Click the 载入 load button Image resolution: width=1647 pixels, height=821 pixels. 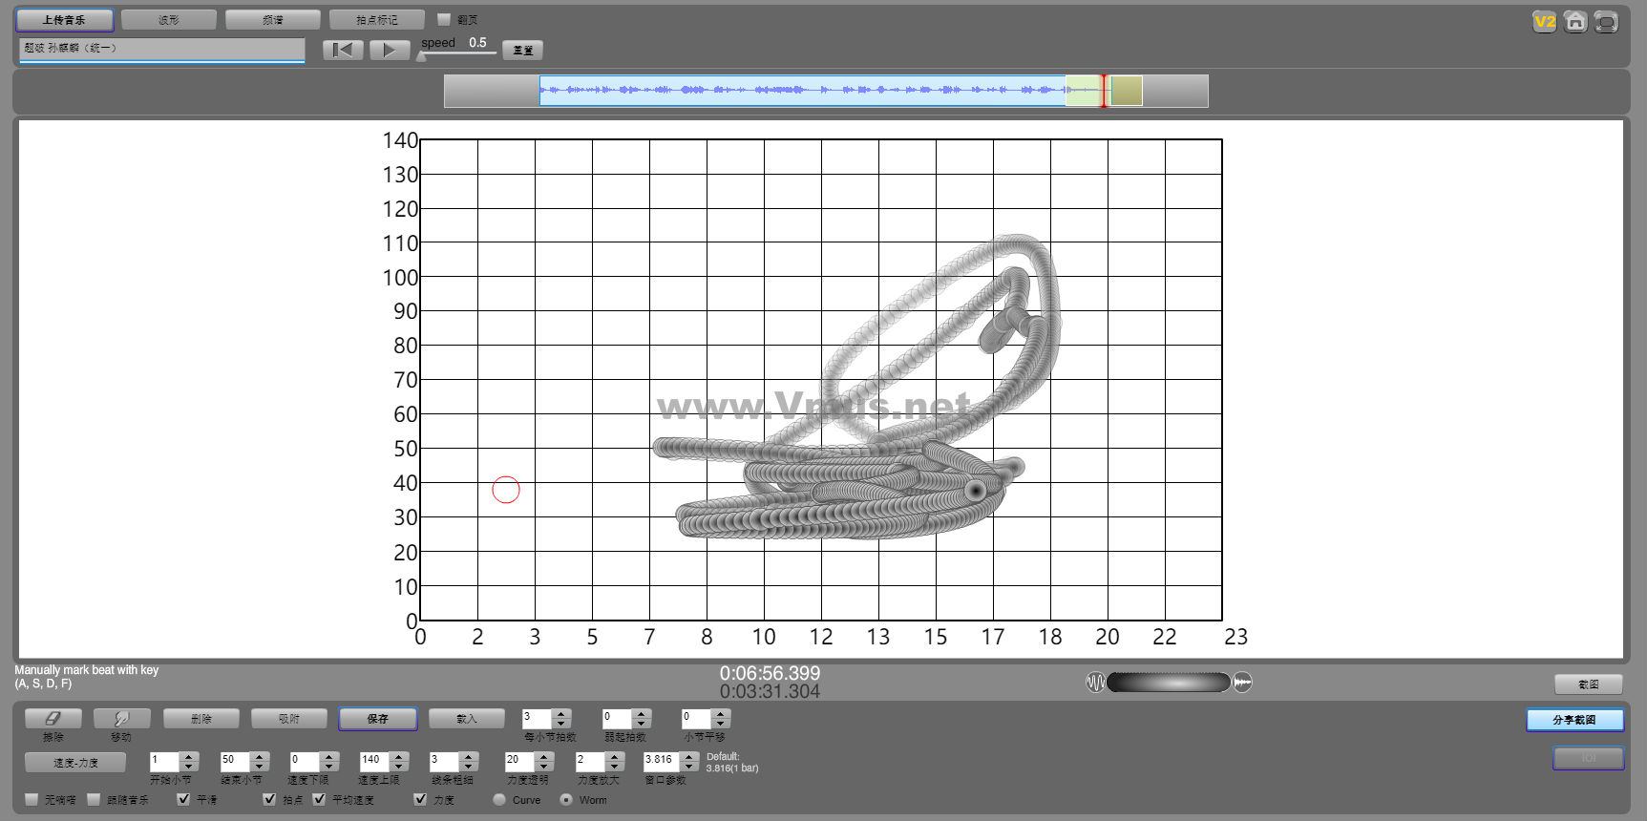(467, 718)
